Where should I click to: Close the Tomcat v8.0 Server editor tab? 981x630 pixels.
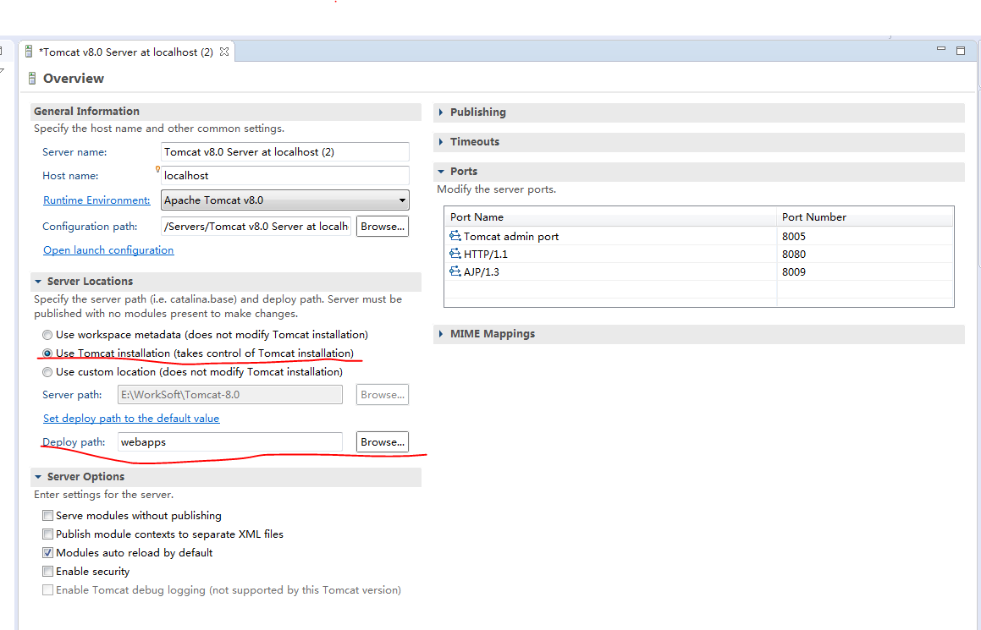[224, 52]
